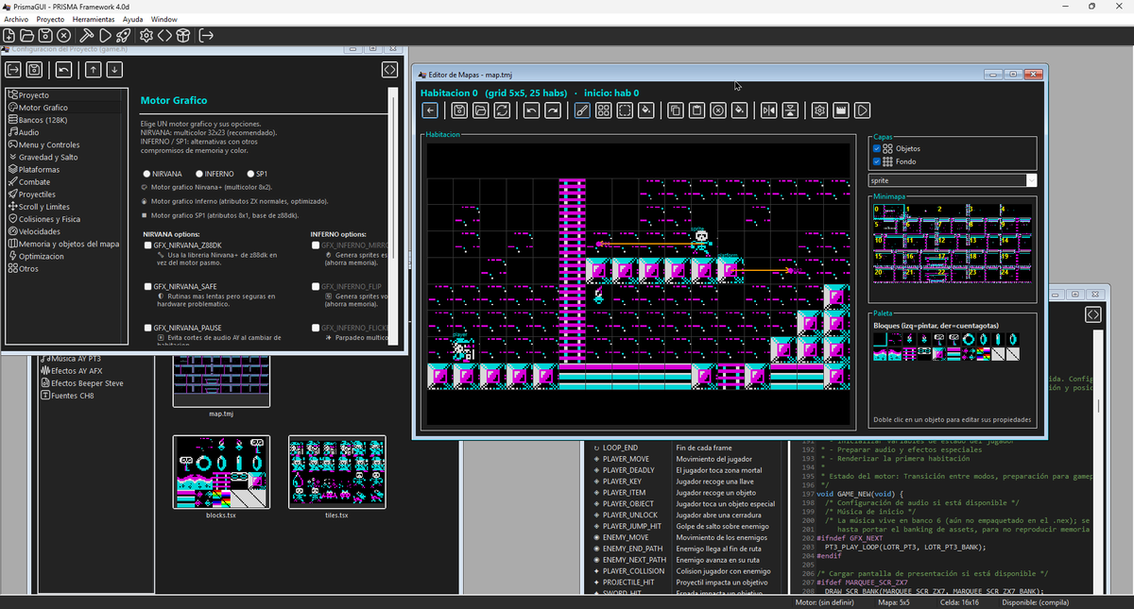Image resolution: width=1134 pixels, height=609 pixels.
Task: Click the new project icon in main toolbar
Action: point(9,36)
